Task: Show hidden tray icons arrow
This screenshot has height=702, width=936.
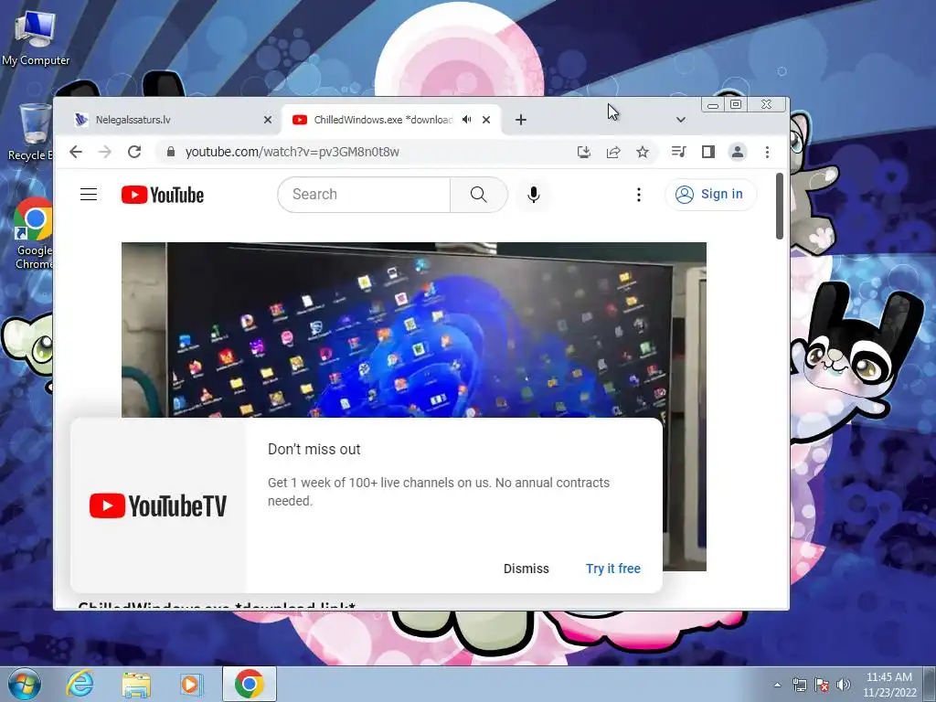Action: (777, 685)
